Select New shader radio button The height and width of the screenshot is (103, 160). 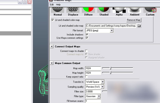click(x=86, y=54)
